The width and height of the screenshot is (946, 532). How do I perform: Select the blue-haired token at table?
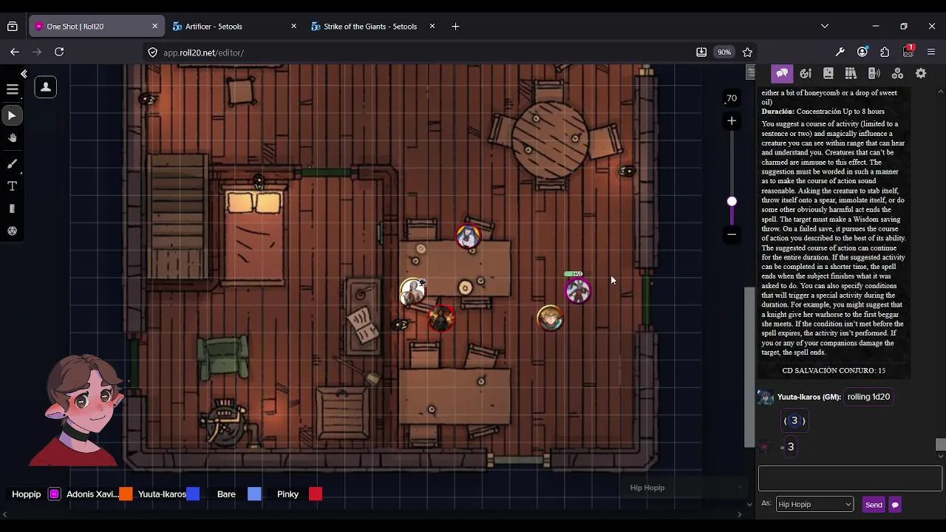point(468,236)
